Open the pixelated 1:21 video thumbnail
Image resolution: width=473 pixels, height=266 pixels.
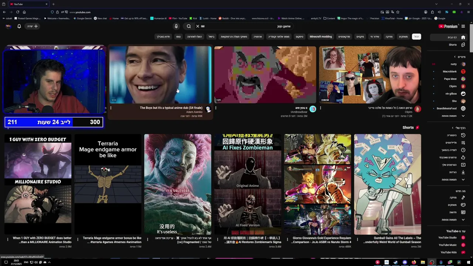pyautogui.click(x=265, y=75)
